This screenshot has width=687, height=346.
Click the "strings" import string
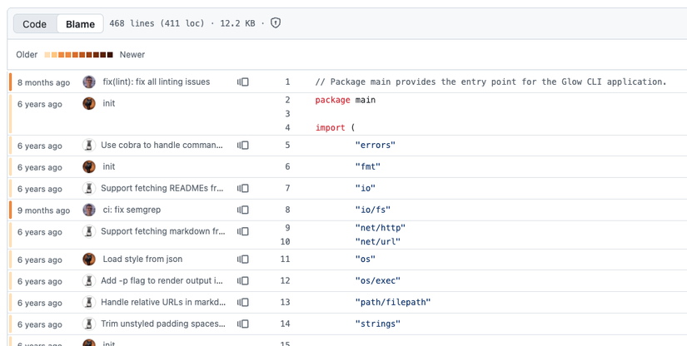coord(378,324)
